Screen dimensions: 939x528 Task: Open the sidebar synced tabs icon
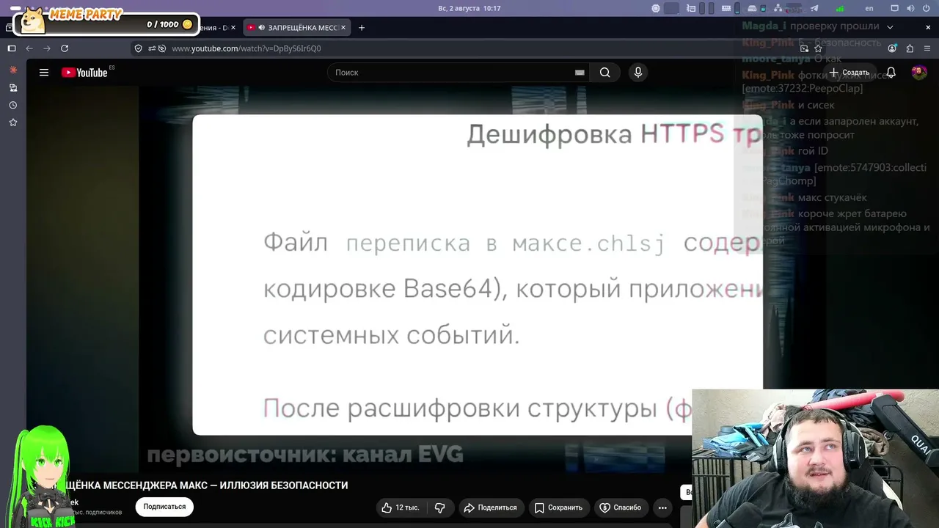13,87
